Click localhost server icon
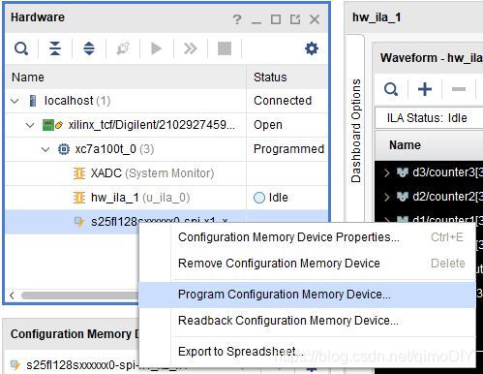Screen dimensions: 483x374 click(33, 101)
